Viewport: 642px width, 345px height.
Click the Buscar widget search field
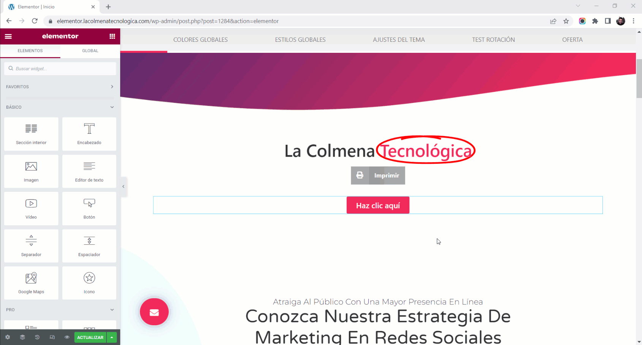(60, 69)
